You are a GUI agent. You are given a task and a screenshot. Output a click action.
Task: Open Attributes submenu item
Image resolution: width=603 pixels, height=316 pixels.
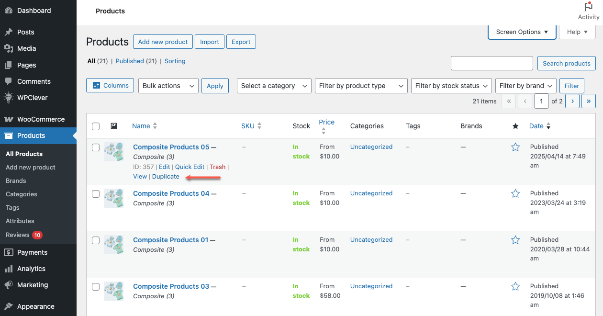point(20,221)
